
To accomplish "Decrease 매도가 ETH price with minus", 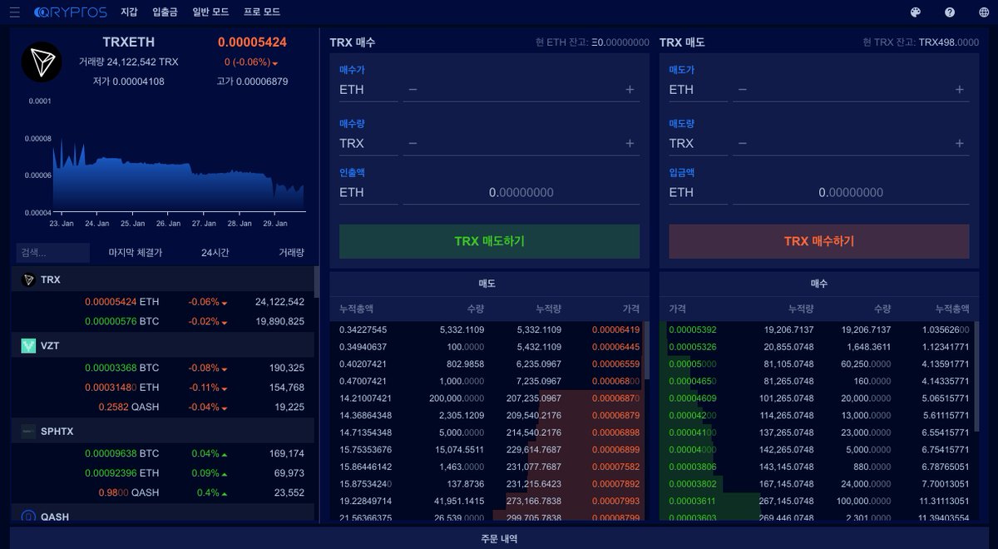I will click(743, 90).
